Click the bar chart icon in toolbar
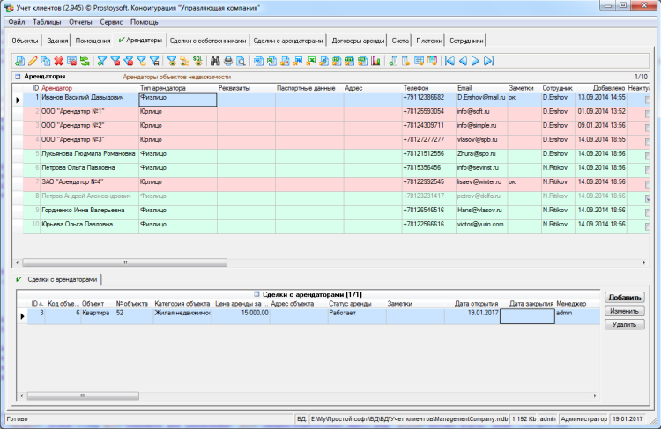661x429 pixels. (375, 61)
